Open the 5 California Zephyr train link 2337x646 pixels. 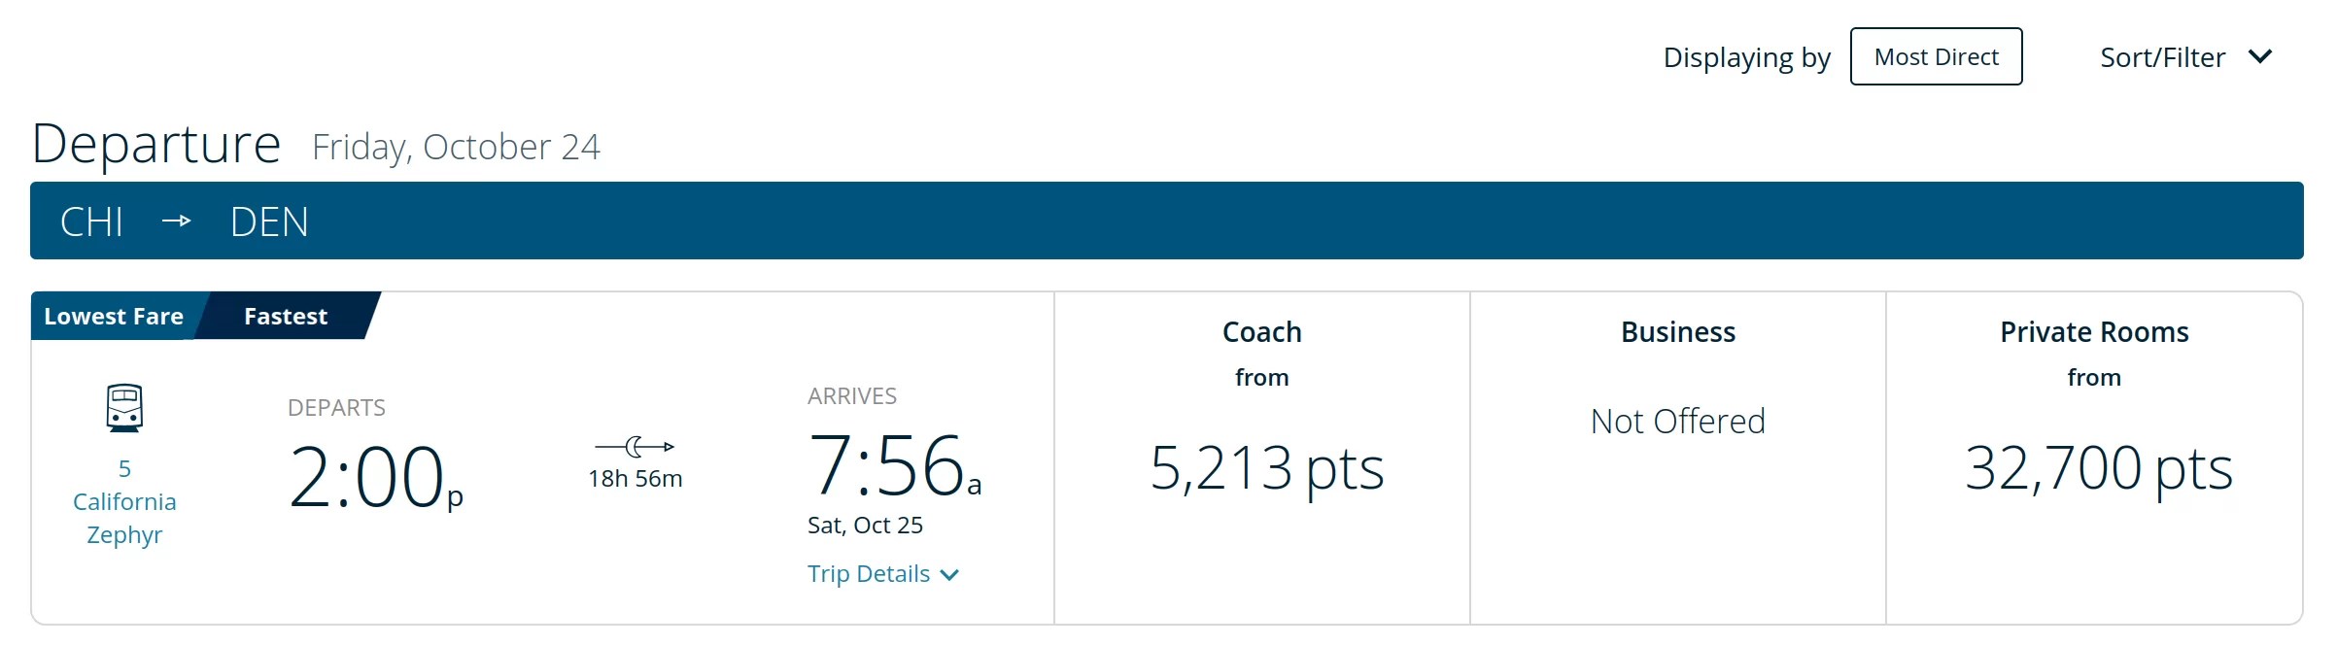(x=124, y=501)
